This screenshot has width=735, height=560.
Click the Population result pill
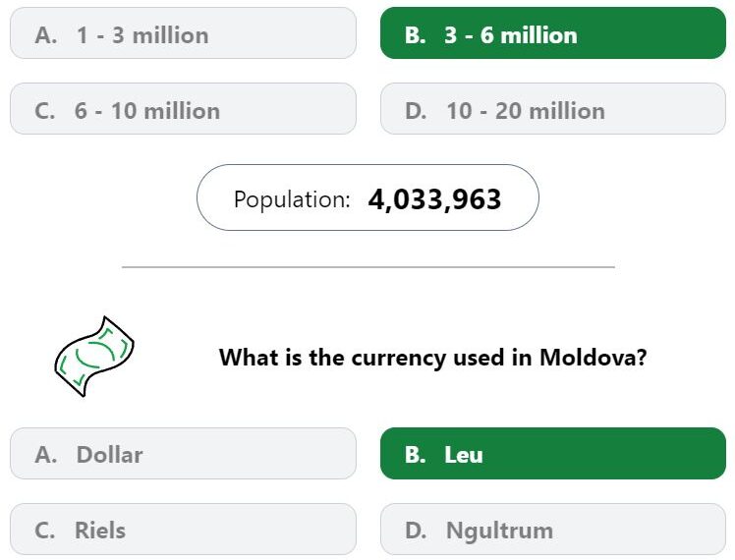point(367,197)
